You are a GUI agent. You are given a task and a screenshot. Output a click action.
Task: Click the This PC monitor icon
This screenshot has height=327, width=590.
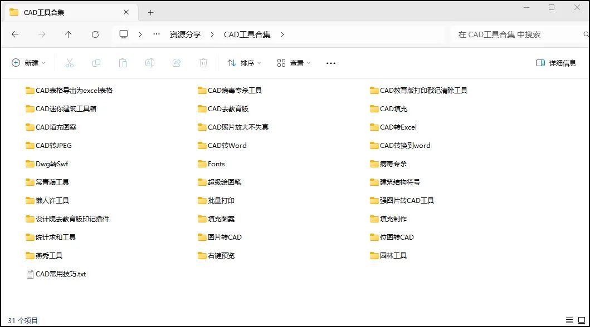[124, 34]
